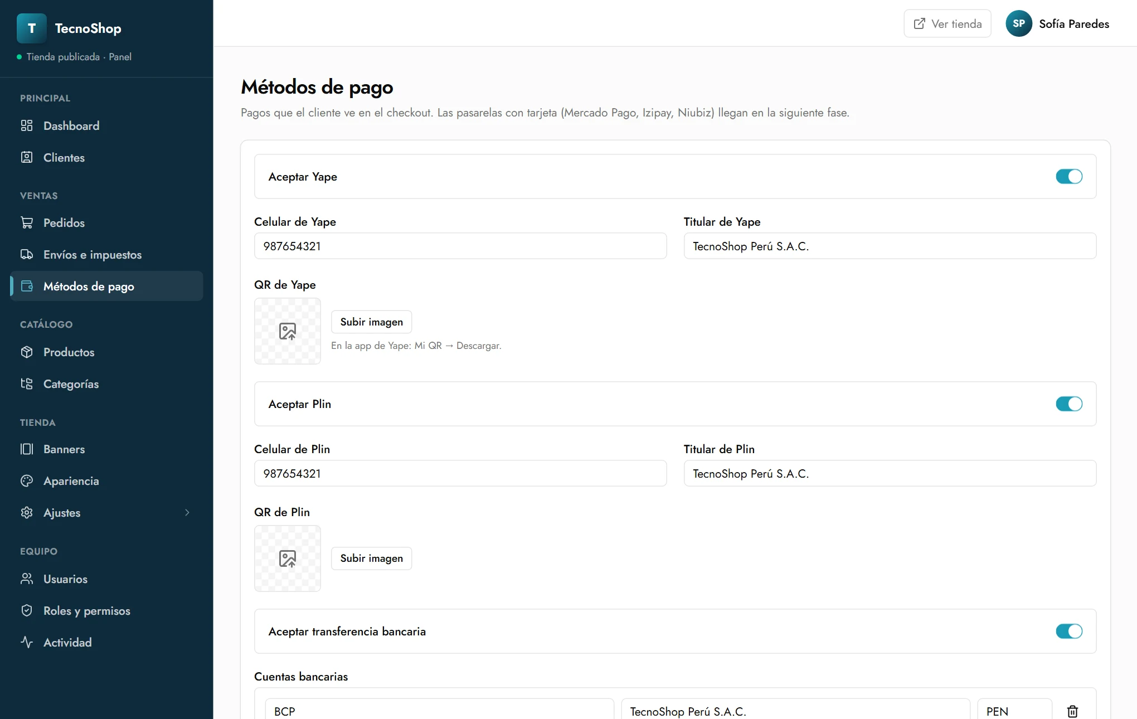Viewport: 1137px width, 719px height.
Task: Click the Dashboard grid icon
Action: pyautogui.click(x=27, y=125)
